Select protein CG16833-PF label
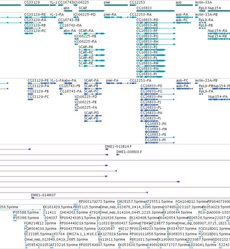The height and width of the screenshot is (249, 230). coord(156,140)
